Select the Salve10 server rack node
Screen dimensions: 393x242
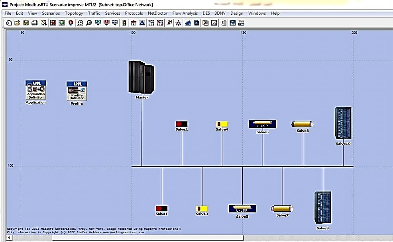343,123
